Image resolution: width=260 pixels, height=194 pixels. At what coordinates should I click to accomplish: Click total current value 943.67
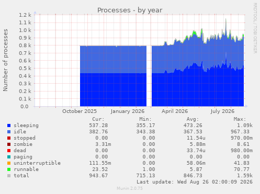click(98, 176)
